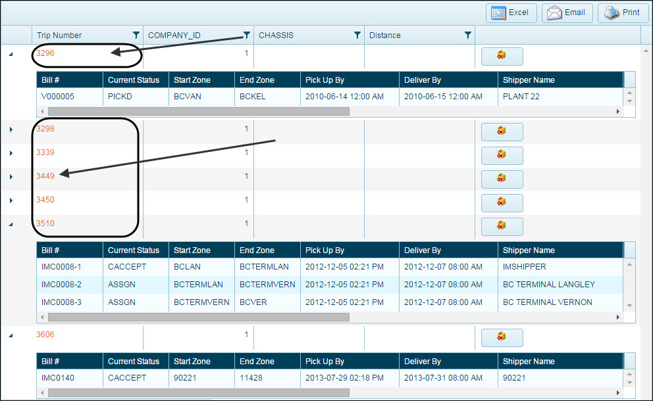The width and height of the screenshot is (653, 401).
Task: Open trip number 3339 link
Action: tap(45, 153)
